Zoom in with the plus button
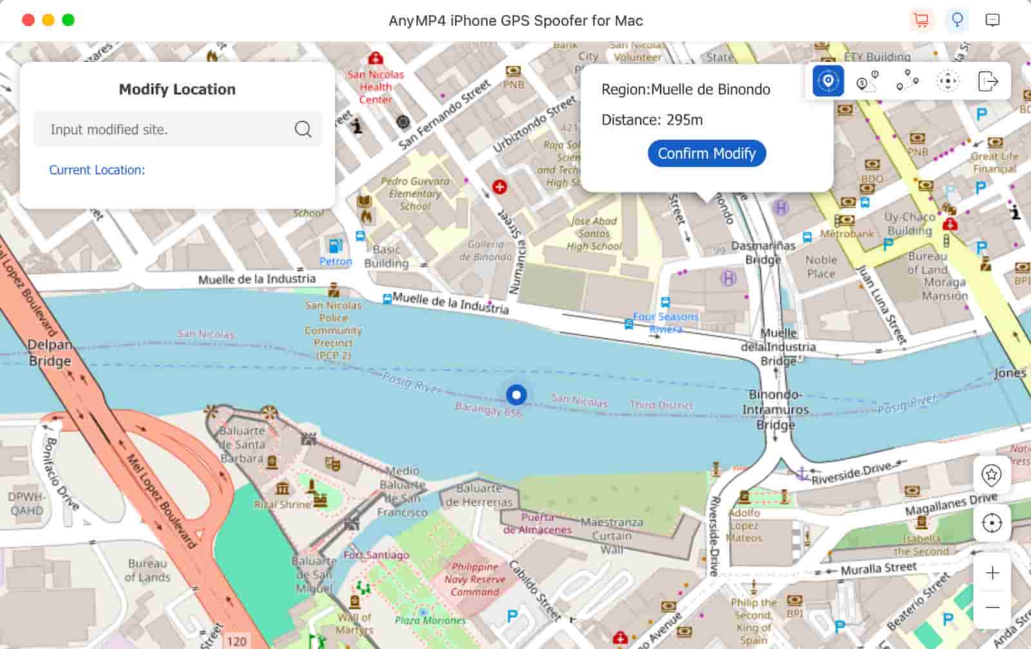Viewport: 1031px width, 649px height. 992,572
